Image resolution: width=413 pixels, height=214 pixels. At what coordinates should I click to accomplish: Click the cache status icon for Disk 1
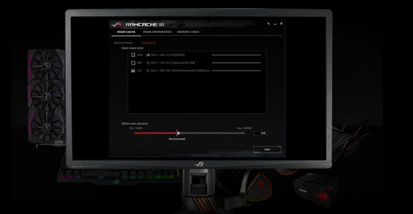coord(148,63)
